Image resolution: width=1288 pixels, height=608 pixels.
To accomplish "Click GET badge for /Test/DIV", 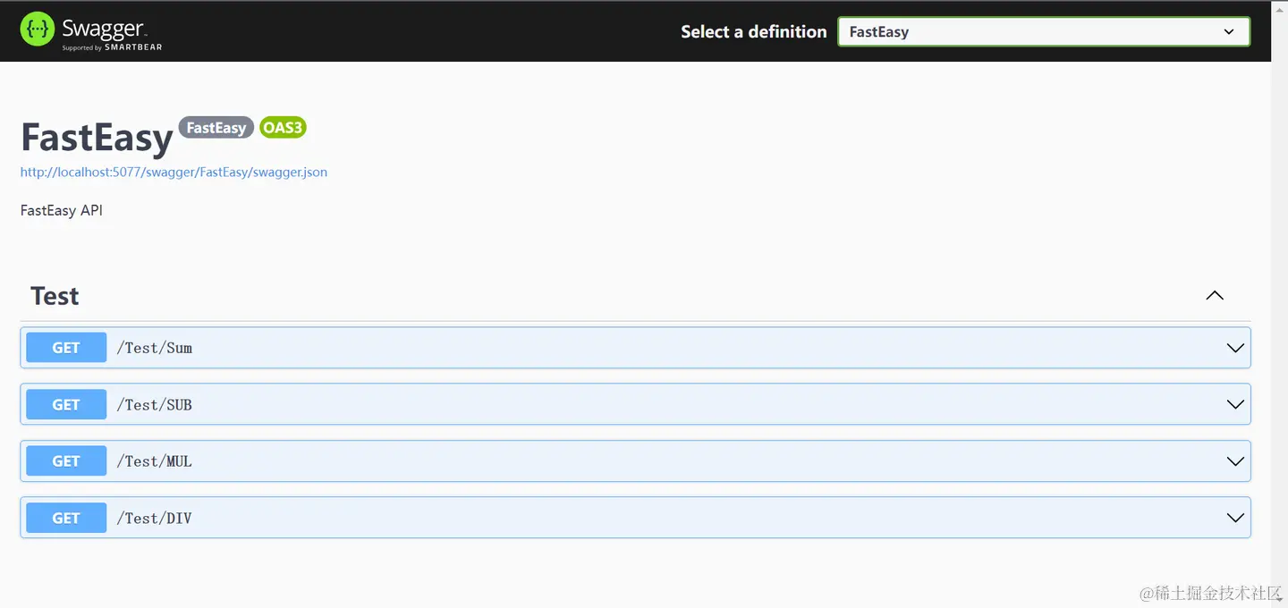I will coord(66,518).
